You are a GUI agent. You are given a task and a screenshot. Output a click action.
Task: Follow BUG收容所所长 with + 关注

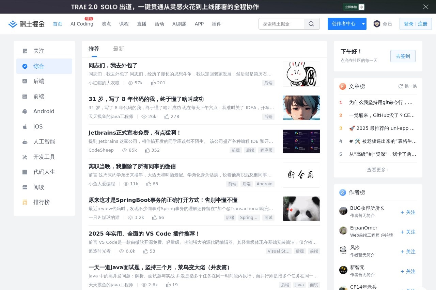click(408, 212)
